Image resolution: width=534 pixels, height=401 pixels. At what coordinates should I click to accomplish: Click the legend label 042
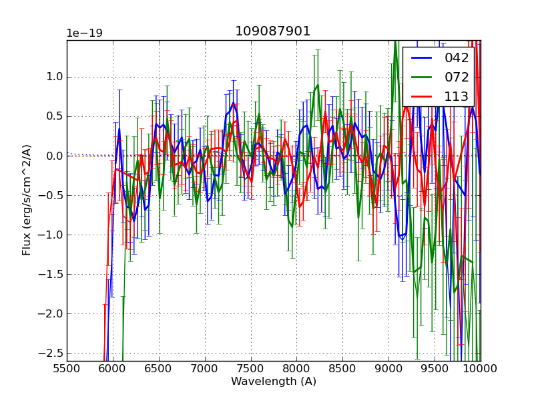click(x=457, y=58)
